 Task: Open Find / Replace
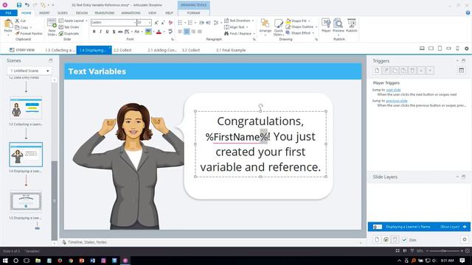click(240, 34)
